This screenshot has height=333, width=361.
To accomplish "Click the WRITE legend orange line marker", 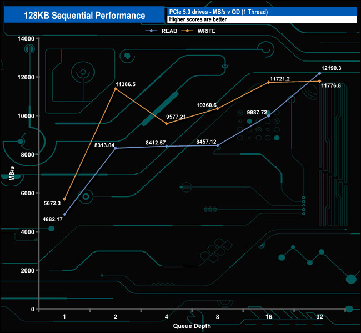I will (187, 31).
